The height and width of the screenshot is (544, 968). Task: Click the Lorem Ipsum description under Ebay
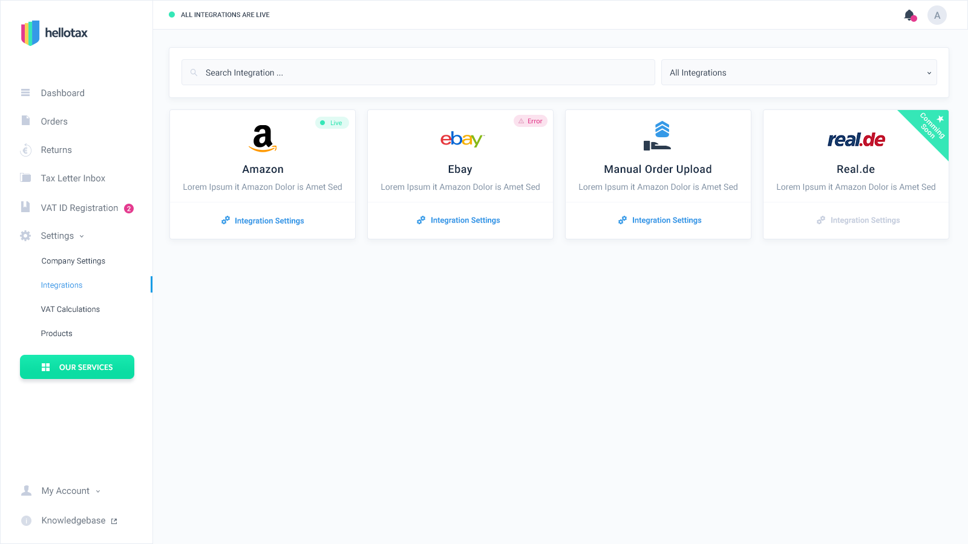coord(460,187)
